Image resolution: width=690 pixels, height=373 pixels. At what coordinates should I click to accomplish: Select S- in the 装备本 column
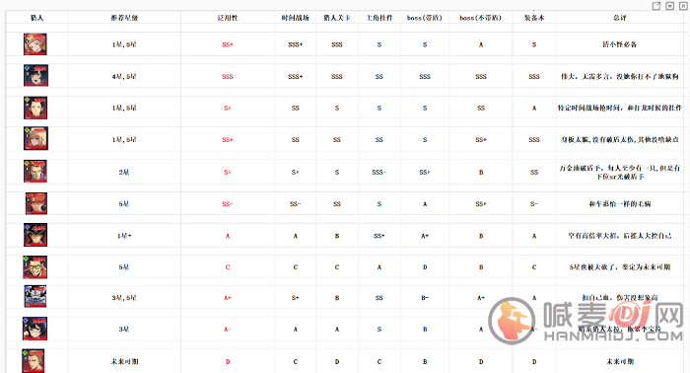click(534, 204)
